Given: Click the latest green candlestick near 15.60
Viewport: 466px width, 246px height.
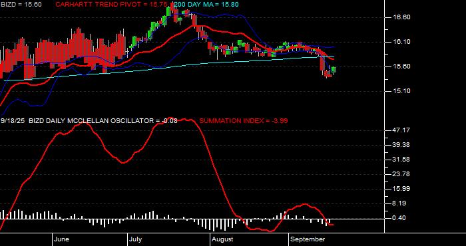Looking at the screenshot, I should tap(334, 70).
